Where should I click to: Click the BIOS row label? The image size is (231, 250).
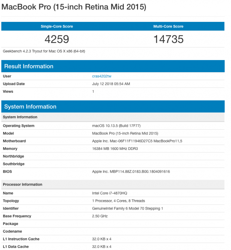coord(7,172)
